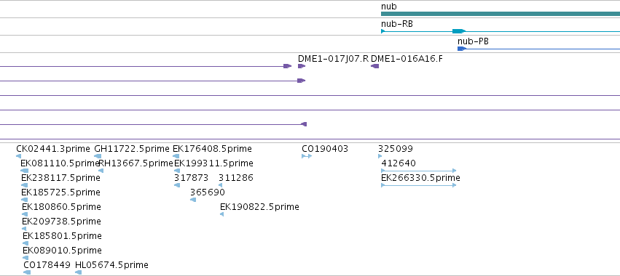This screenshot has height=276, width=620.
Task: Select the teal nub gene bar
Action: pos(501,14)
